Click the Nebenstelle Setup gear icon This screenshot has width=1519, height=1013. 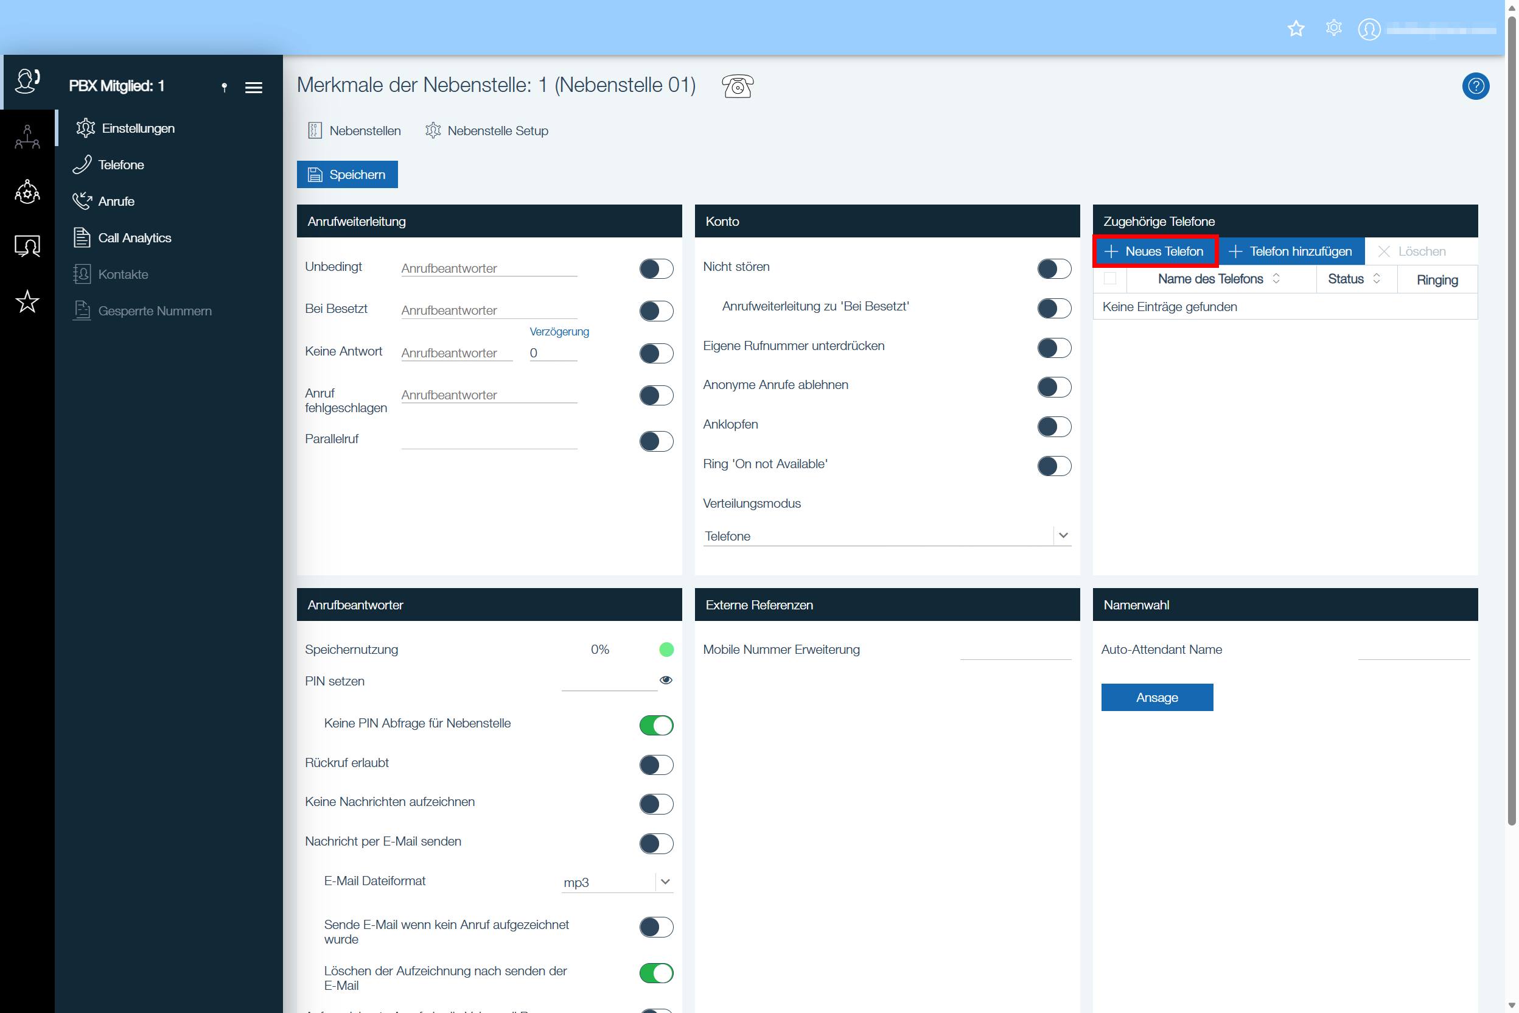click(x=433, y=130)
